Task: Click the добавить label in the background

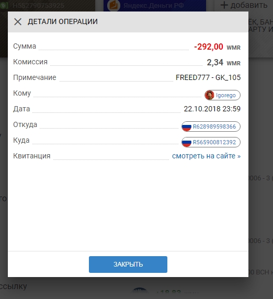Action: [x=249, y=5]
